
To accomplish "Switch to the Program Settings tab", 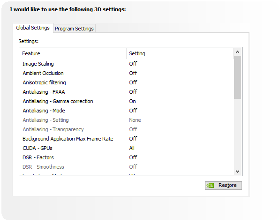I will click(74, 29).
